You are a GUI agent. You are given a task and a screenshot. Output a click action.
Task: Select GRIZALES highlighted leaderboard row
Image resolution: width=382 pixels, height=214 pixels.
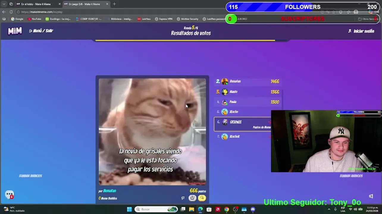click(243, 124)
